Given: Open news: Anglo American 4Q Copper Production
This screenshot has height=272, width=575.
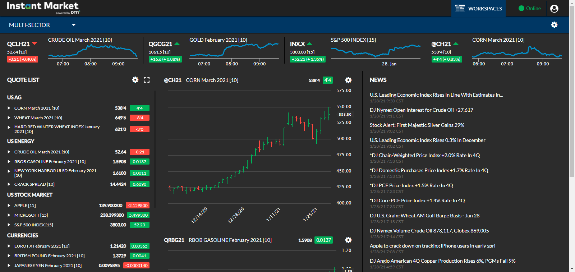Looking at the screenshot, I should 442,261.
